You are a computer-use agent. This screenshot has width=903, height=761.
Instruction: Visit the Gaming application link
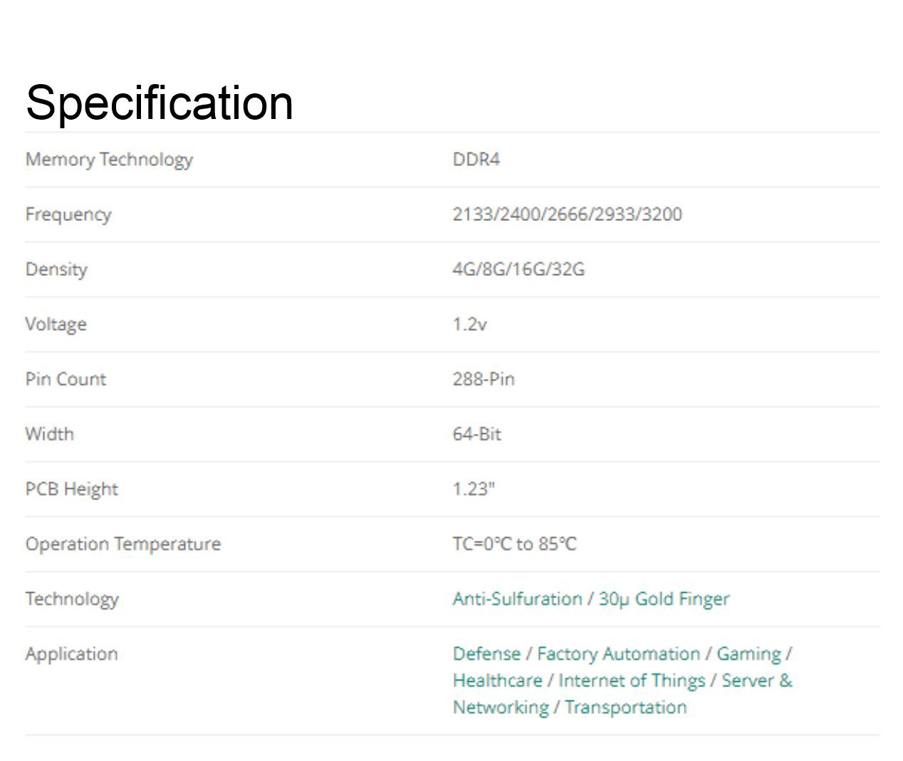point(748,653)
